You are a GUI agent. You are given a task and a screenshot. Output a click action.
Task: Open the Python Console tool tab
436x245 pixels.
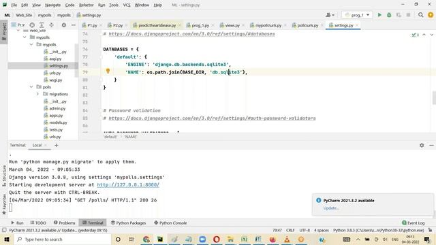click(x=170, y=223)
